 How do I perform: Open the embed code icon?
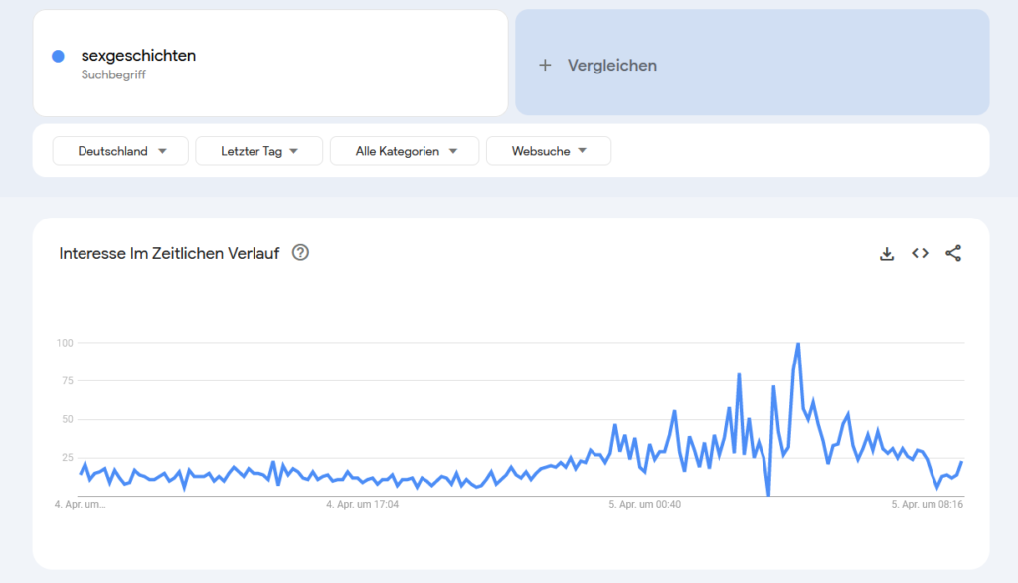pyautogui.click(x=920, y=253)
